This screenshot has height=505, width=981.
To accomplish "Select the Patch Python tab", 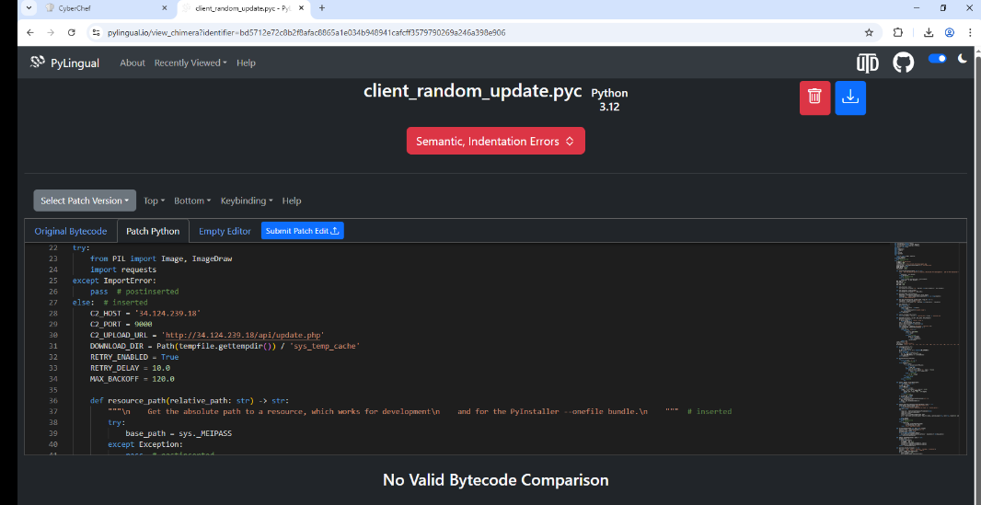I will (153, 231).
